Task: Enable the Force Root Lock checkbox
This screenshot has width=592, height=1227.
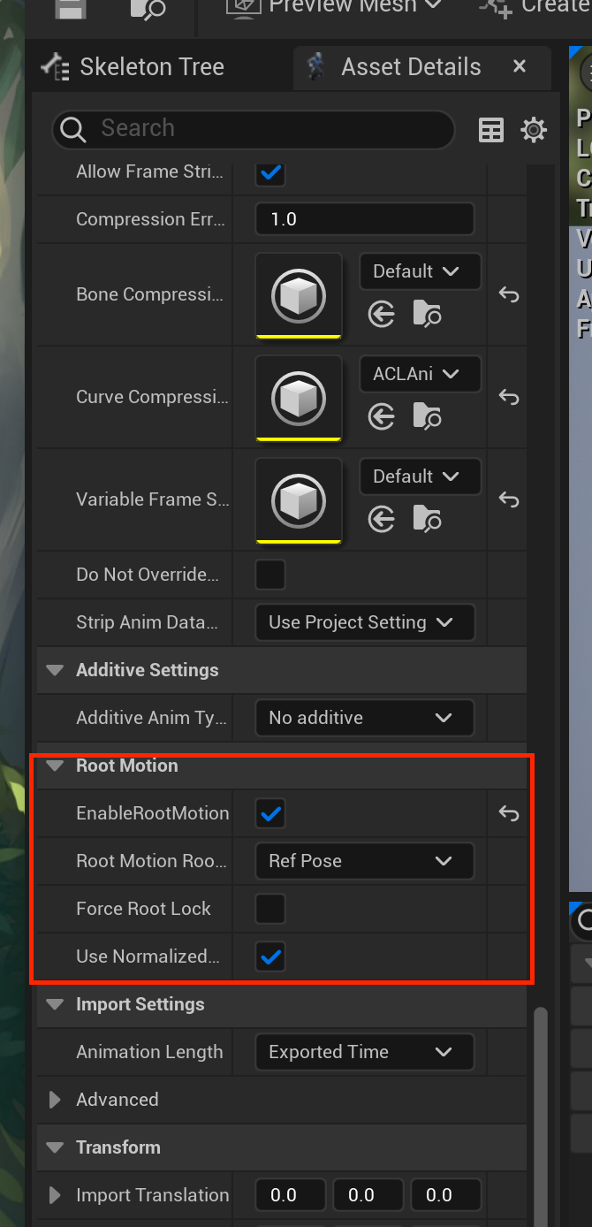Action: coord(270,909)
